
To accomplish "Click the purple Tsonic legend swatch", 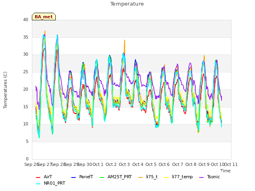I will pos(202,177).
